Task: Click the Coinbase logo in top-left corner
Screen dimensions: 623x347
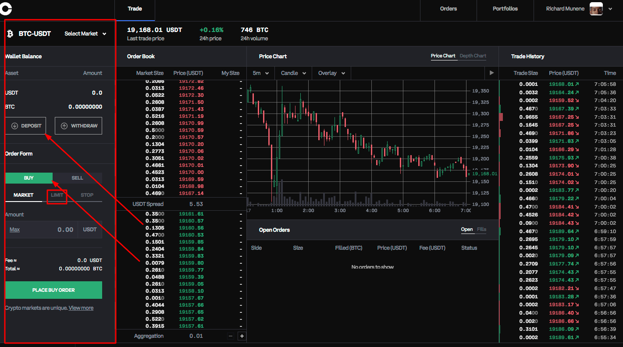Action: 6,9
